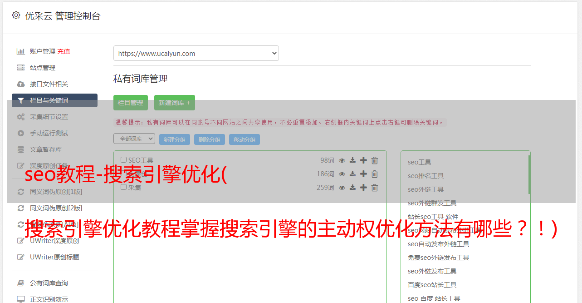Open the site URL dropdown https://www.ucaiyun.com
The height and width of the screenshot is (303, 582).
(x=196, y=53)
